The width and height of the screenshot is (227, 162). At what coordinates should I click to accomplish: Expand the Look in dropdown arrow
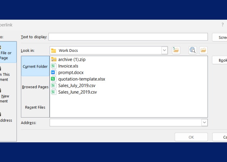click(164, 50)
